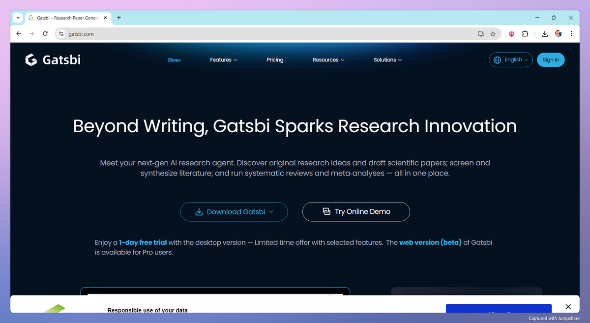Click the Gatsbi logo icon

[30, 59]
